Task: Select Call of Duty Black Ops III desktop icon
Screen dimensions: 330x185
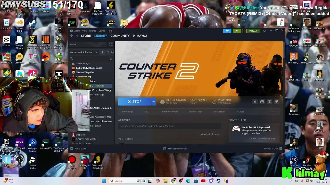Action: click(x=46, y=43)
